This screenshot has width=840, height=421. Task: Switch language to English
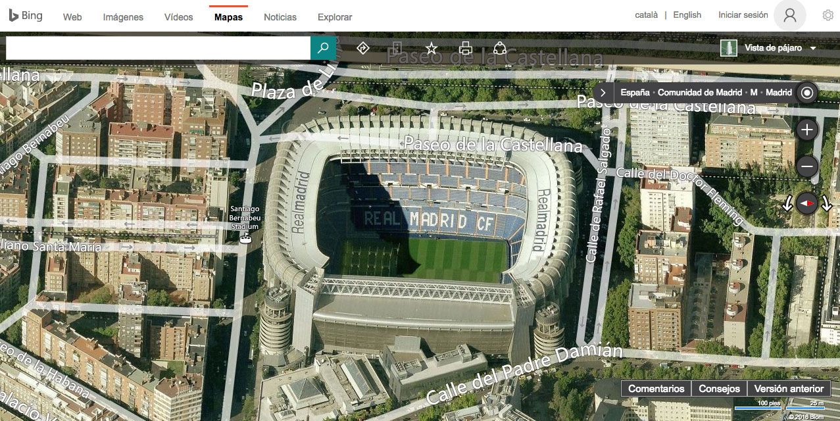coord(687,15)
